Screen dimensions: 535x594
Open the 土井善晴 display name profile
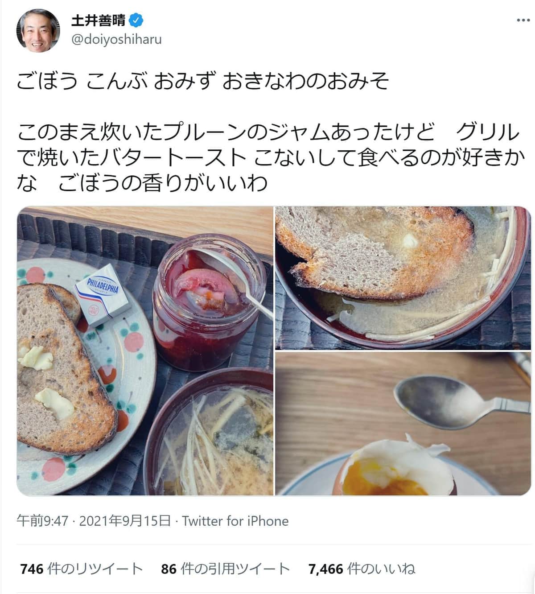pyautogui.click(x=99, y=20)
